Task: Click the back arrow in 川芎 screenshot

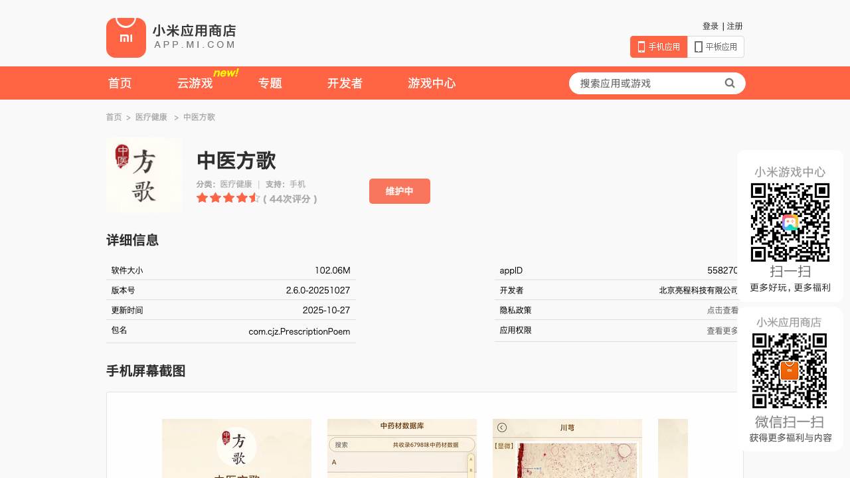Action: (502, 428)
